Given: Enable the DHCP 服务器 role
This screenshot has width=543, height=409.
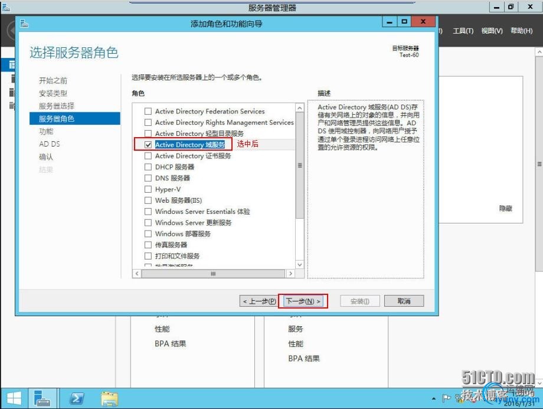Looking at the screenshot, I should [148, 167].
